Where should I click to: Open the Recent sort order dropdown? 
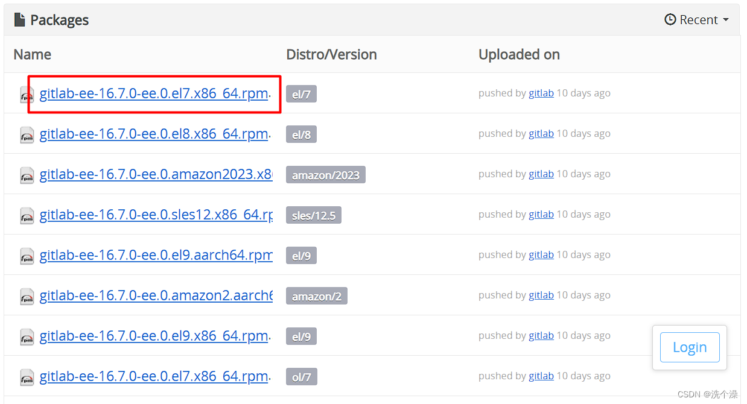point(697,19)
